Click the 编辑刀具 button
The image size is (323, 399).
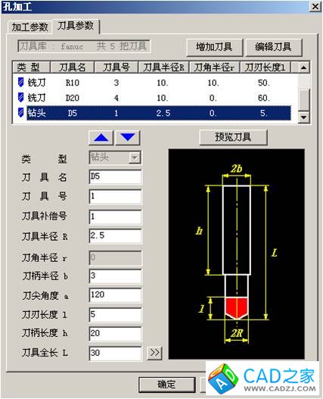pos(273,47)
